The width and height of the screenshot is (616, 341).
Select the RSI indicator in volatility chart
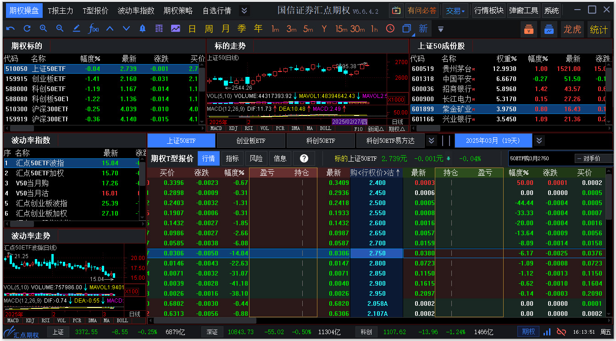click(45, 321)
